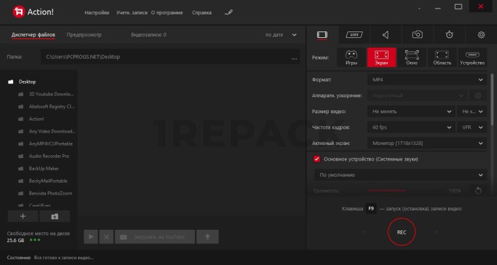The image size is (497, 265).
Task: Open the Активный экран monitor dropdown
Action: tap(426, 143)
